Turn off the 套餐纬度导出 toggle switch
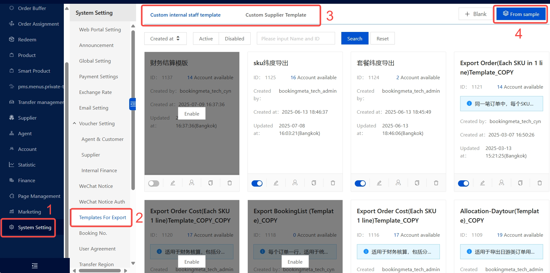This screenshot has height=273, width=550. coord(360,183)
